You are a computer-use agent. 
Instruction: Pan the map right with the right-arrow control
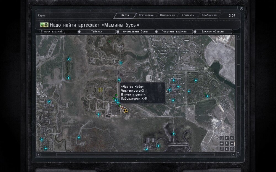click(232, 144)
